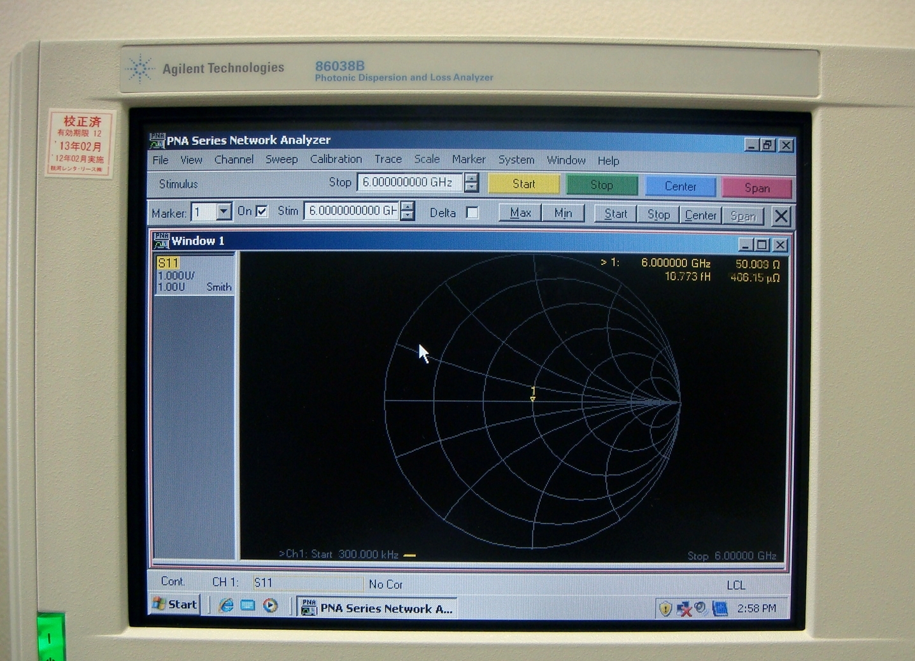
Task: Click the Stop frequency input field
Action: point(410,182)
